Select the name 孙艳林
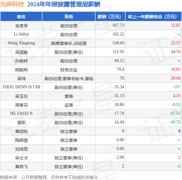 coord(22,61)
